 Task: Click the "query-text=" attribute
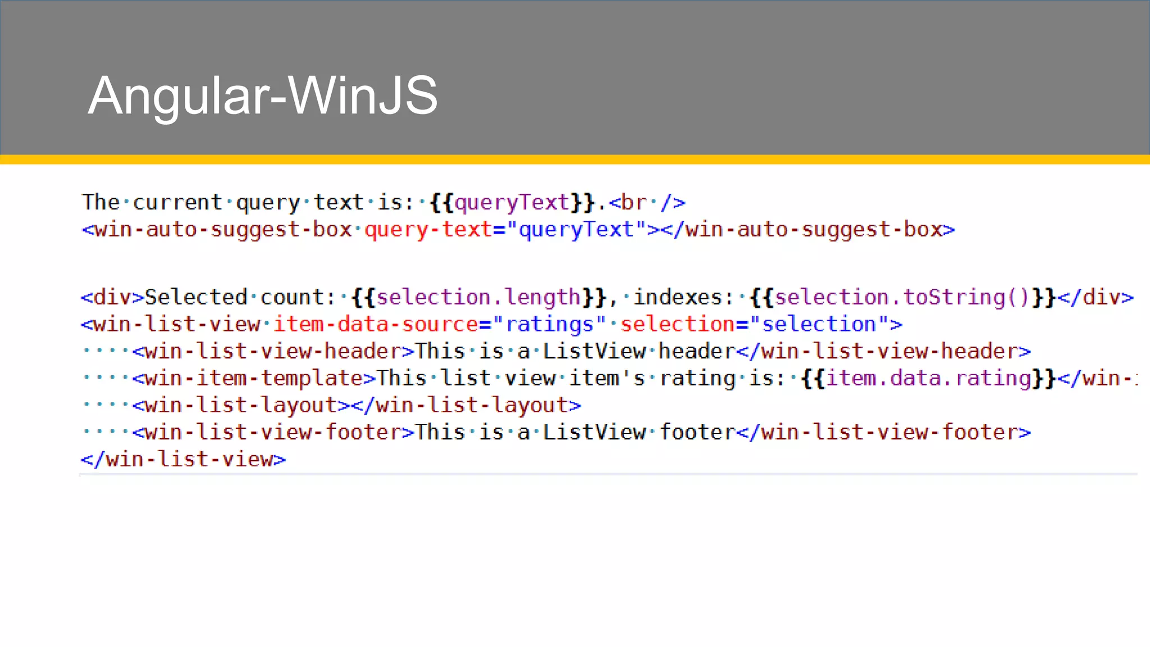435,230
